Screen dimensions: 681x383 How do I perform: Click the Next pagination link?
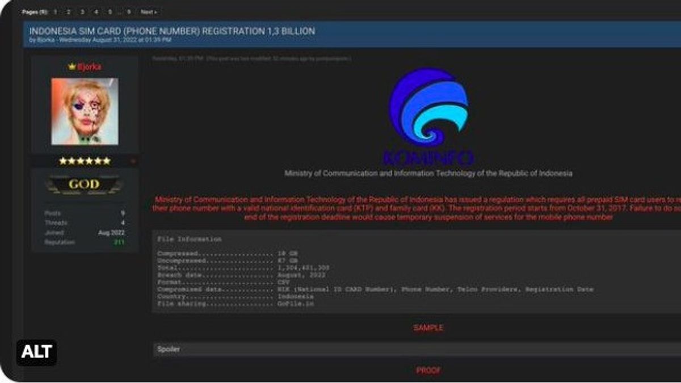(x=149, y=12)
